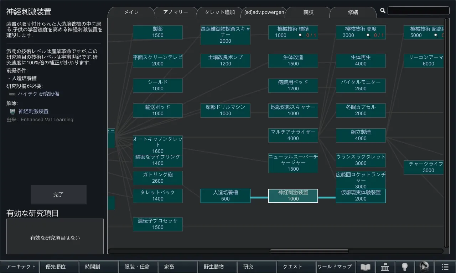Open the factions building-with-flag icon

385,267
